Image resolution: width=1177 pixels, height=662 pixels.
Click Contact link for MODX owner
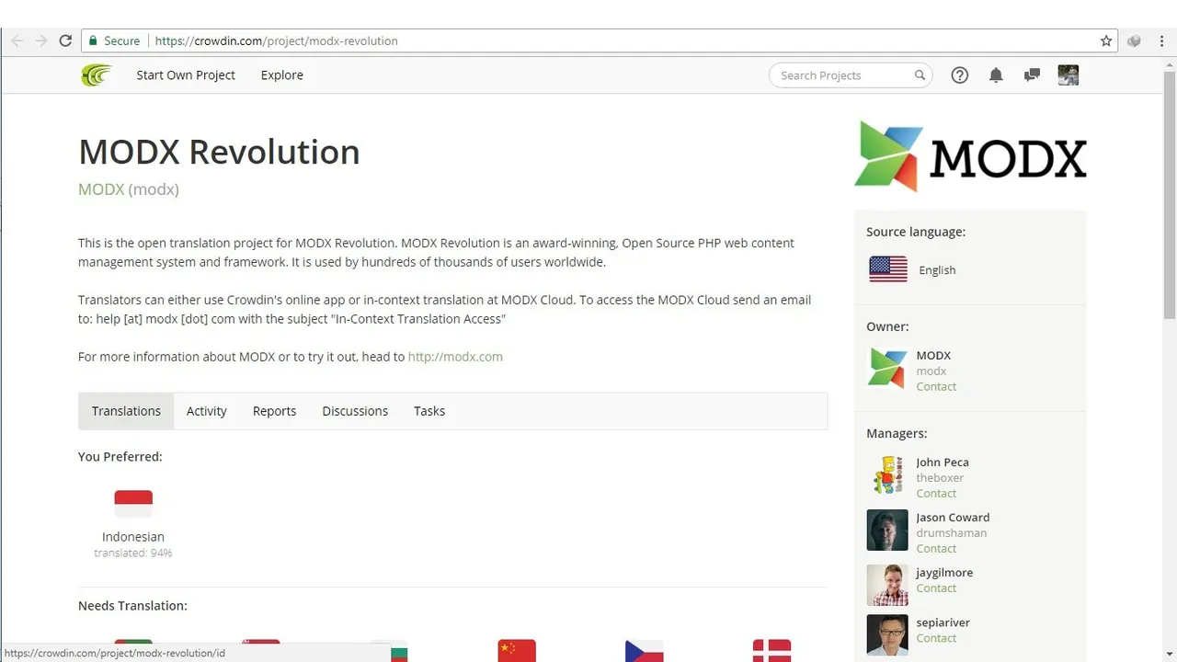tap(936, 387)
